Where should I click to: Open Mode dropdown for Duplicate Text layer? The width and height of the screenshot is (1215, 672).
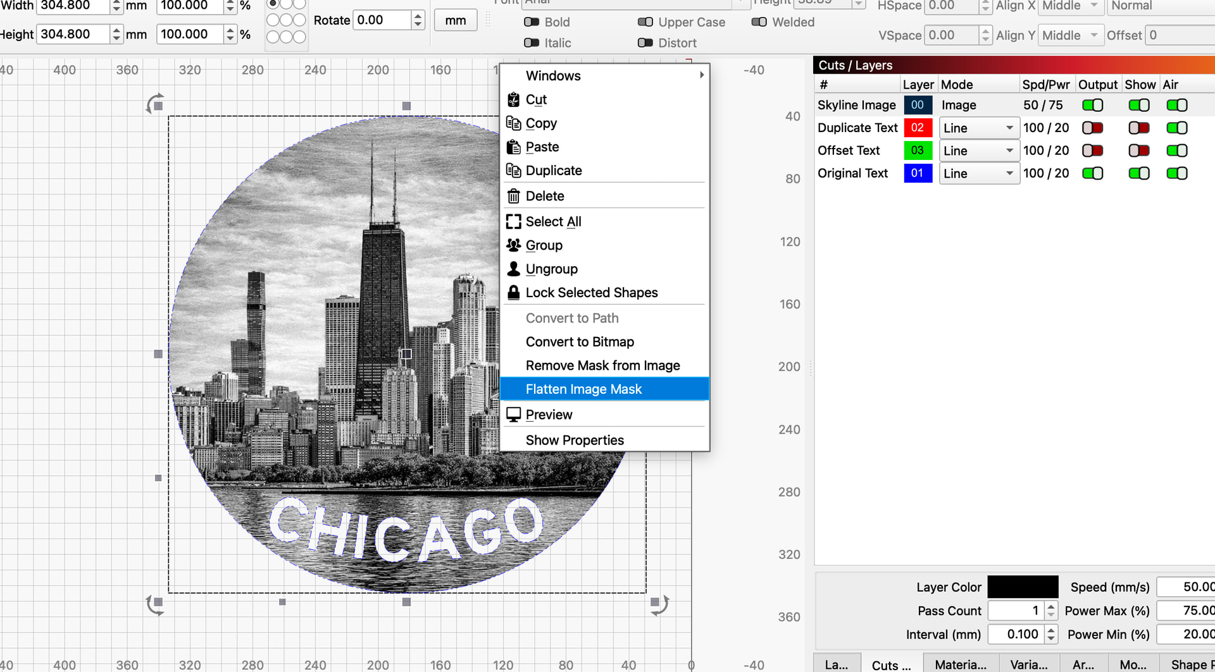coord(978,128)
